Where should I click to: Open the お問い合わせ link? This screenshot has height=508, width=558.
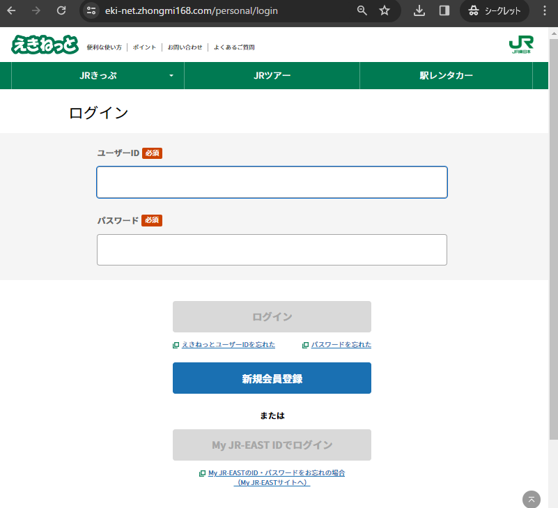coord(185,47)
